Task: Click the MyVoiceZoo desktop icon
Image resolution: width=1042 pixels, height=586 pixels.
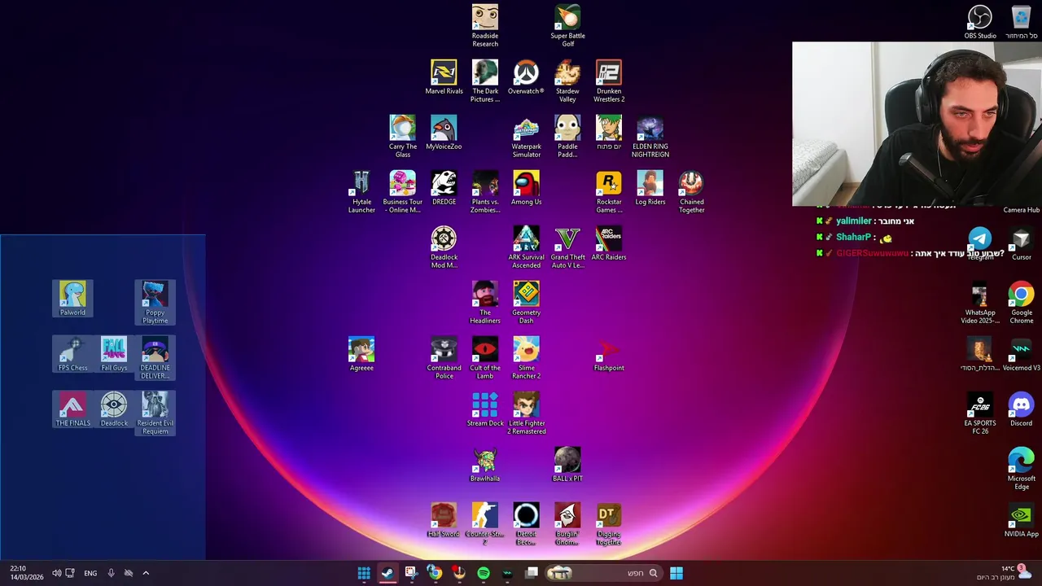Action: tap(444, 133)
